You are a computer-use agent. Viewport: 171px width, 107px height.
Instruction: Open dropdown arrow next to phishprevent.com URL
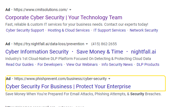coord(109,79)
